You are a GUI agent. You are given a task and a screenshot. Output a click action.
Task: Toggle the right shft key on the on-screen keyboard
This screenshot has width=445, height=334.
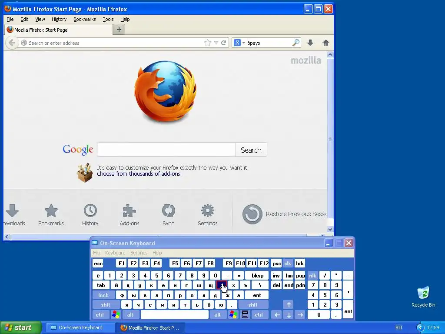click(x=253, y=305)
